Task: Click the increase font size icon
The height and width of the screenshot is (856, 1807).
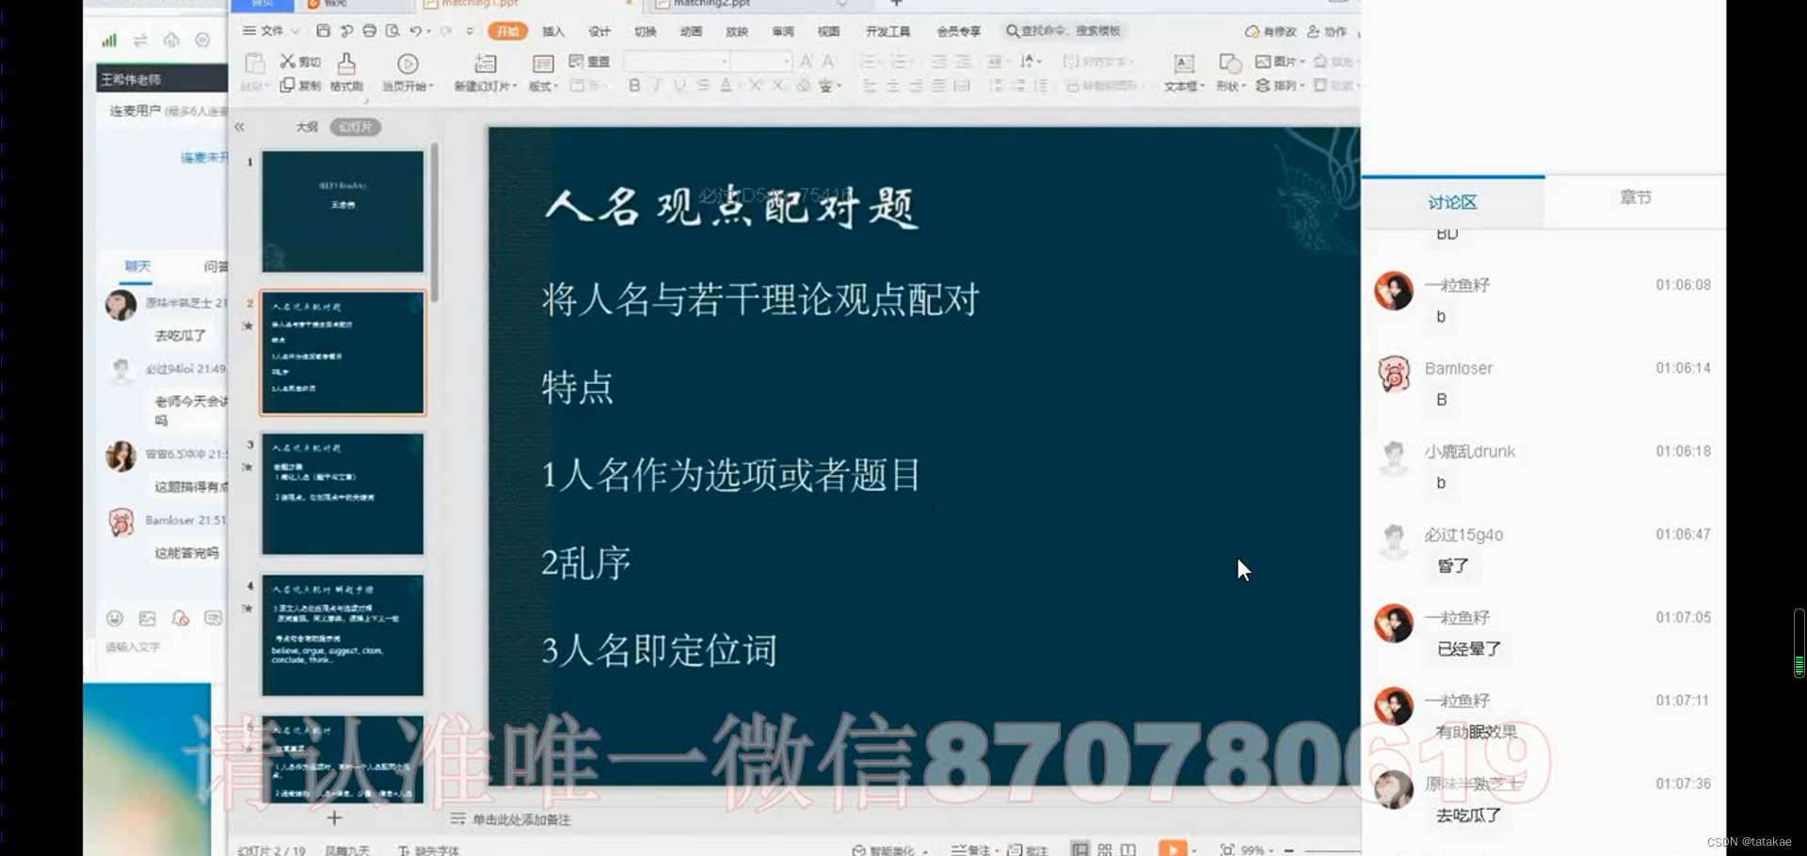Action: click(807, 61)
